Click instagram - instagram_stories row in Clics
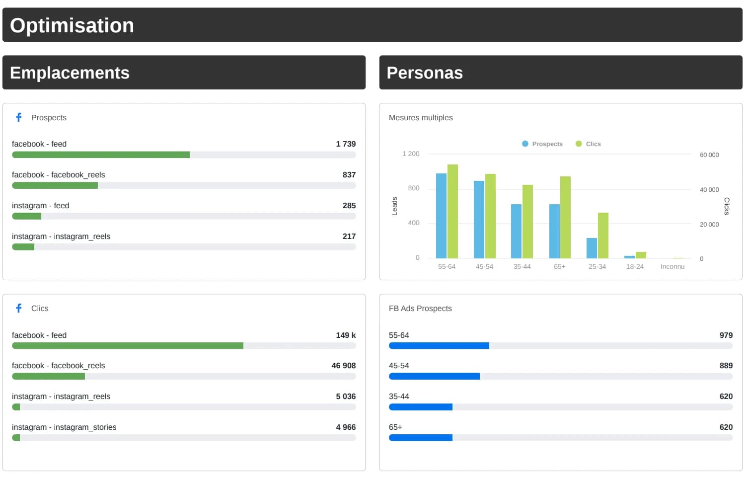The image size is (749, 480). click(184, 432)
